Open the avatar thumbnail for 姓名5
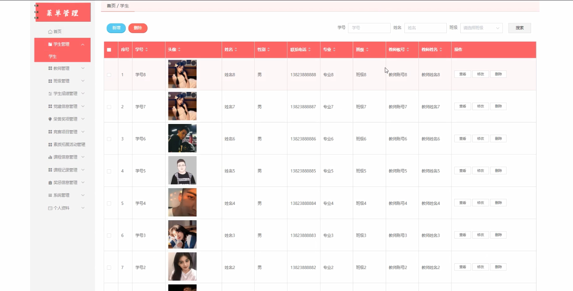Image resolution: width=573 pixels, height=291 pixels. (x=182, y=170)
